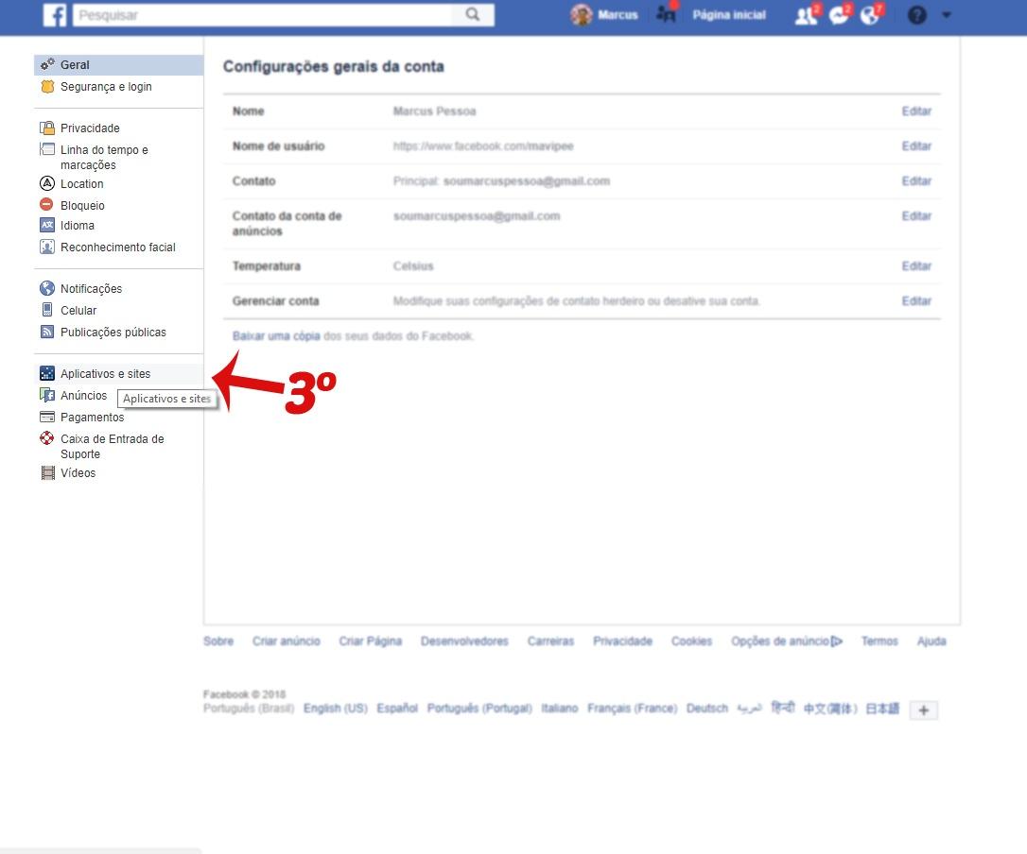Open Bloqueio settings label

tap(82, 206)
